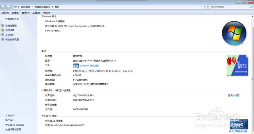Click the refresh icon beside address bar
The image size is (254, 134).
(205, 7)
